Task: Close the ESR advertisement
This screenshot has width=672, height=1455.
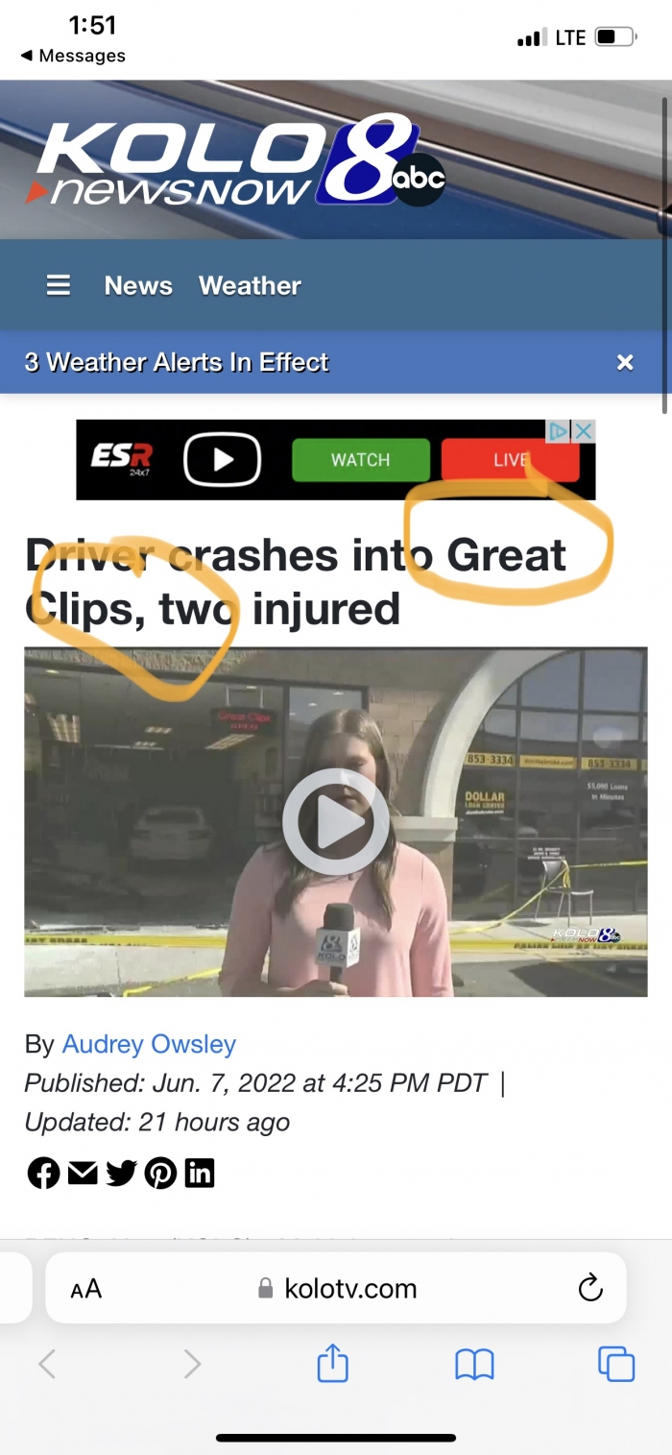Action: 584,431
